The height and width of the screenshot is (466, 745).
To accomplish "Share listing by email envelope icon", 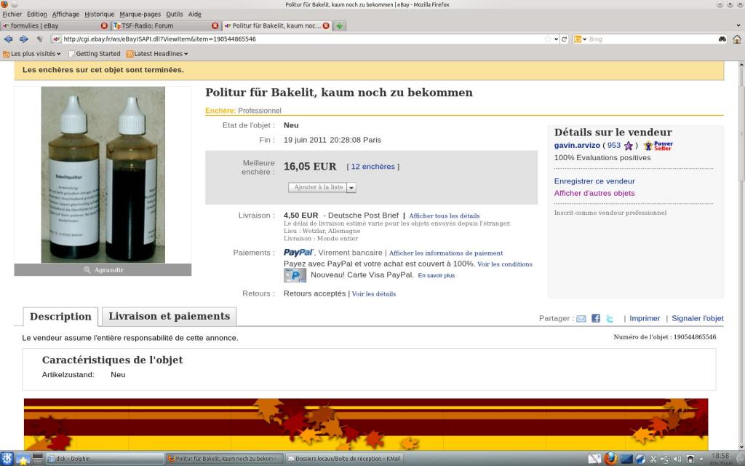I will click(581, 319).
